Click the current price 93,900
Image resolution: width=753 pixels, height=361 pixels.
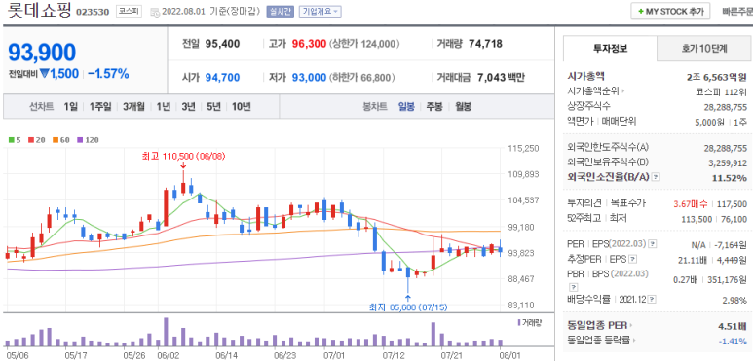[42, 52]
